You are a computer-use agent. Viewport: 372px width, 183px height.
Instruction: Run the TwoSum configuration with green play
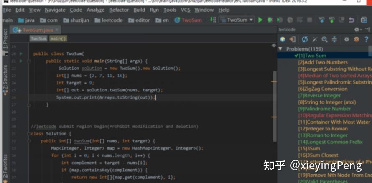click(260, 20)
